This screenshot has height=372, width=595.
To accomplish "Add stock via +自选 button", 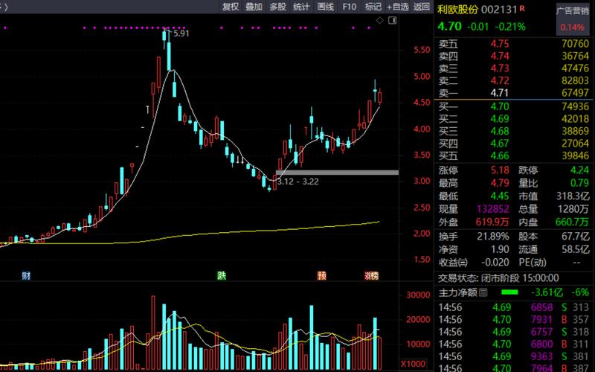I will click(x=397, y=7).
